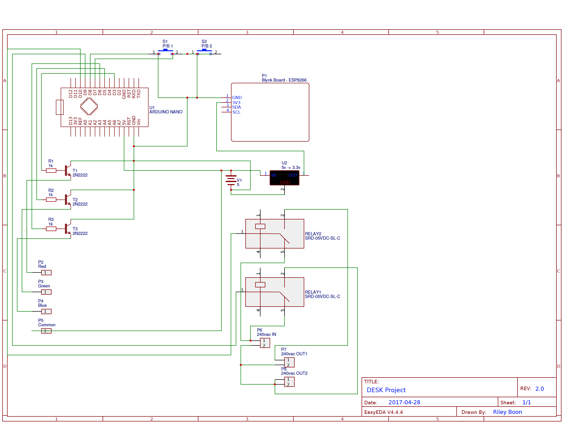Select the U2 voltage regulator block
Image resolution: width=565 pixels, height=425 pixels.
(x=285, y=178)
